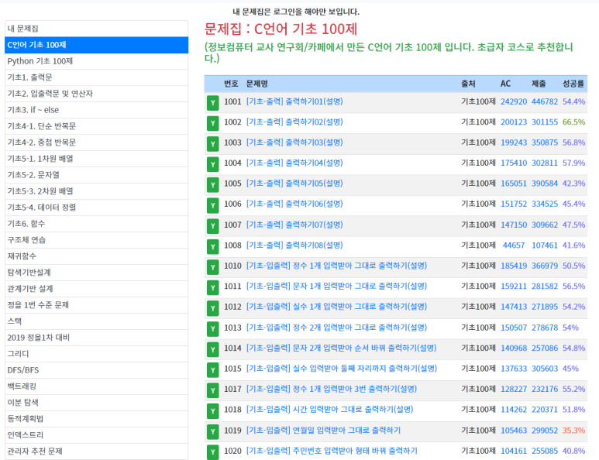
Task: Click submission count 301155 for problem 1002
Action: pos(544,122)
